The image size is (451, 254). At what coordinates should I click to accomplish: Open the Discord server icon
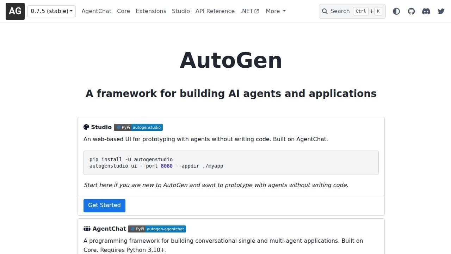tap(426, 11)
